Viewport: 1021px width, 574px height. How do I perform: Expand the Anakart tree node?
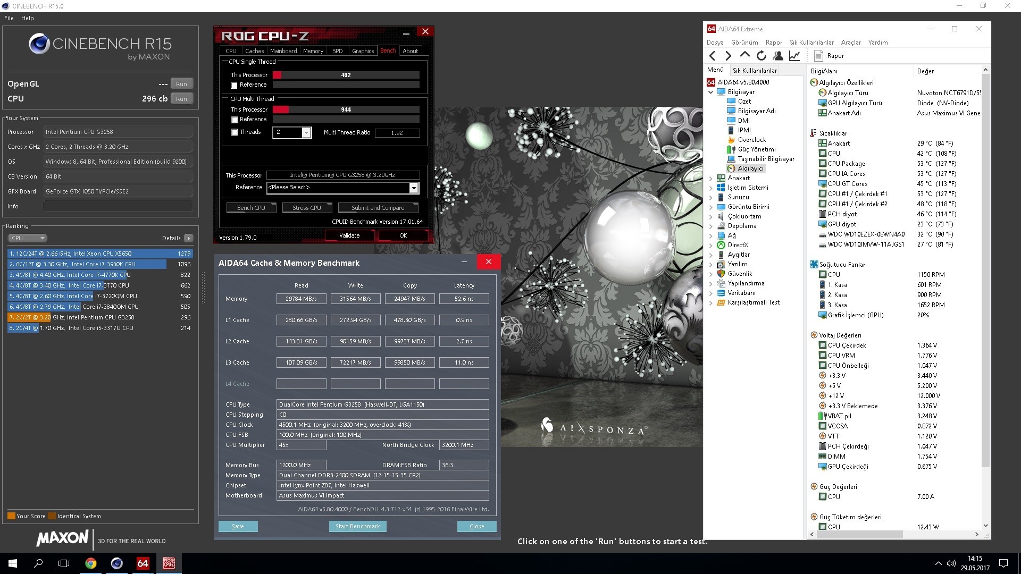[711, 178]
